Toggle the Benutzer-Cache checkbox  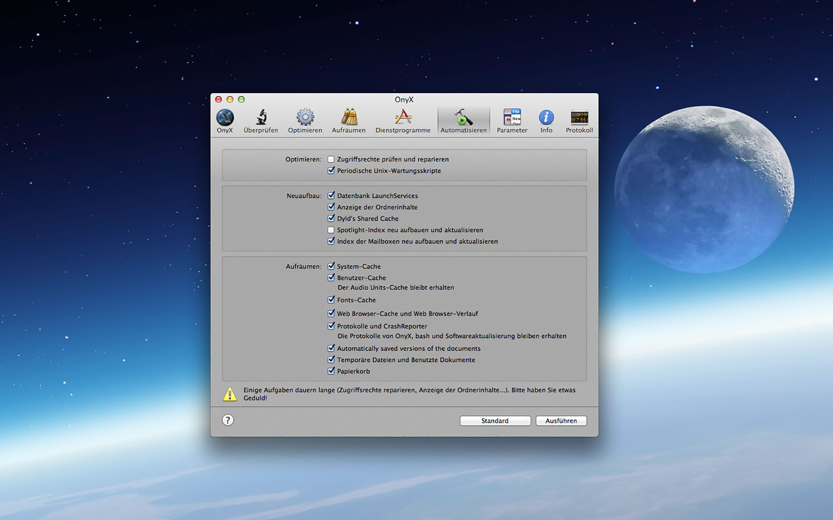(331, 278)
